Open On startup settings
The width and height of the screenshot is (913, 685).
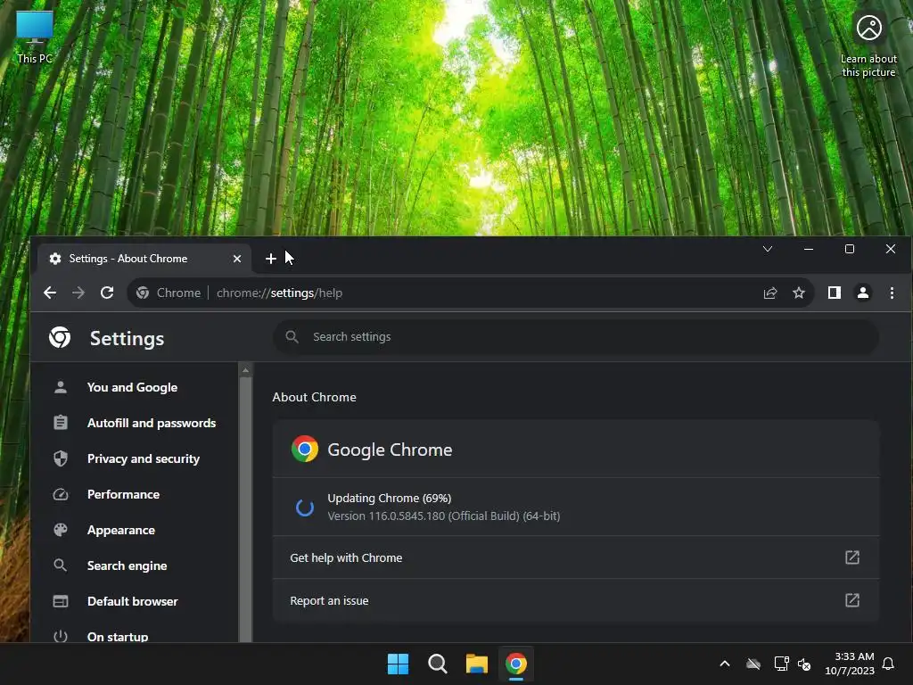pos(118,635)
